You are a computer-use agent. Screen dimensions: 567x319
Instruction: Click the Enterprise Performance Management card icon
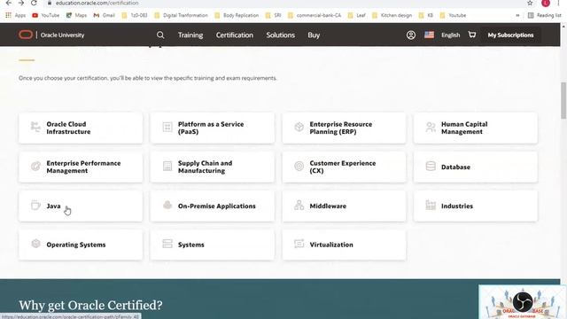click(35, 167)
